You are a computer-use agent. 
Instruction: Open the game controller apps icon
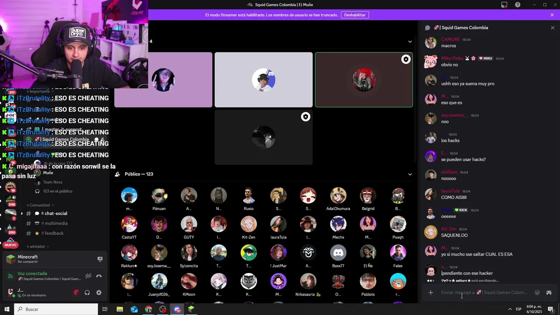point(549,293)
